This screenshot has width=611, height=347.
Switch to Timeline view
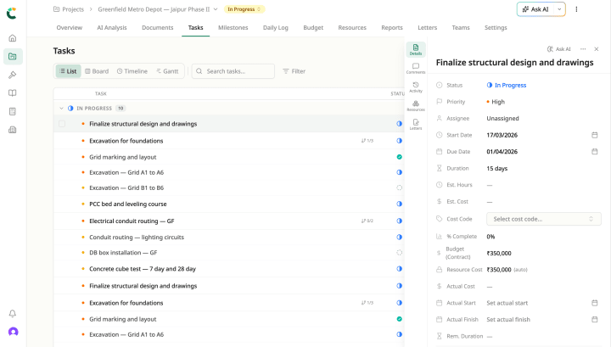[x=132, y=71]
